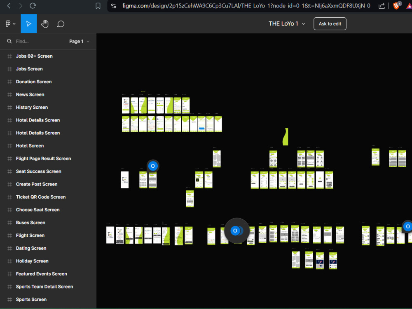Open the Comment tool
The width and height of the screenshot is (412, 309).
pyautogui.click(x=61, y=23)
